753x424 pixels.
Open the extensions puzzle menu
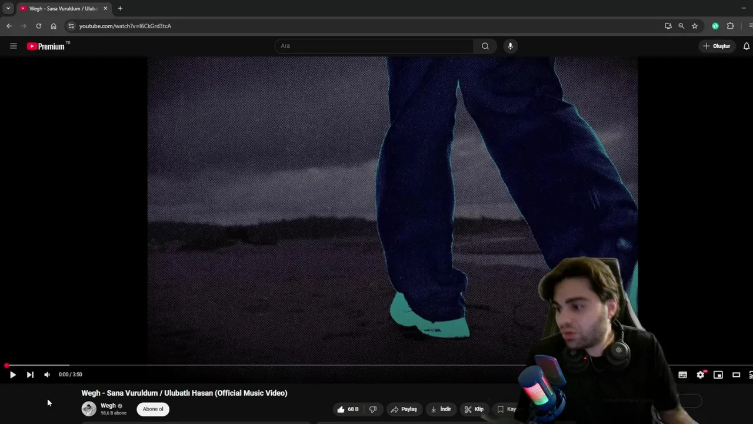tap(731, 26)
